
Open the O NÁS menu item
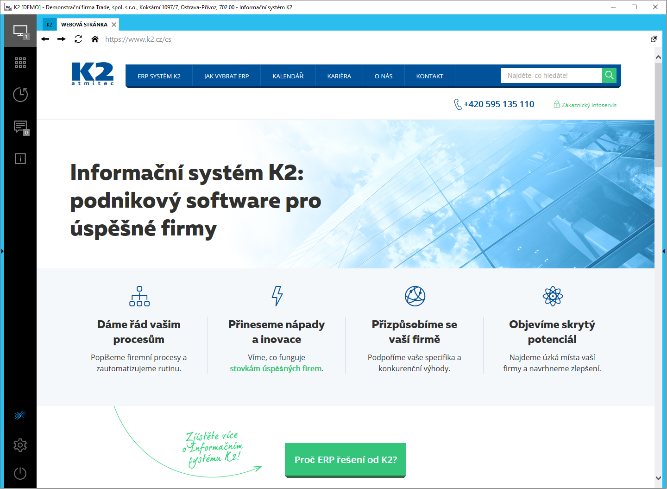384,76
